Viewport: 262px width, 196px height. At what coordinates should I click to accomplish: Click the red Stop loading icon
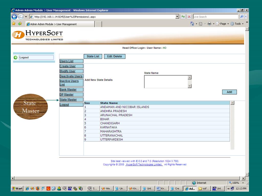(189, 17)
